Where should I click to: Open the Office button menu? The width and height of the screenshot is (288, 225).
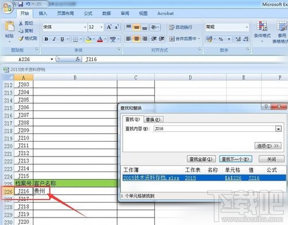coord(7,7)
